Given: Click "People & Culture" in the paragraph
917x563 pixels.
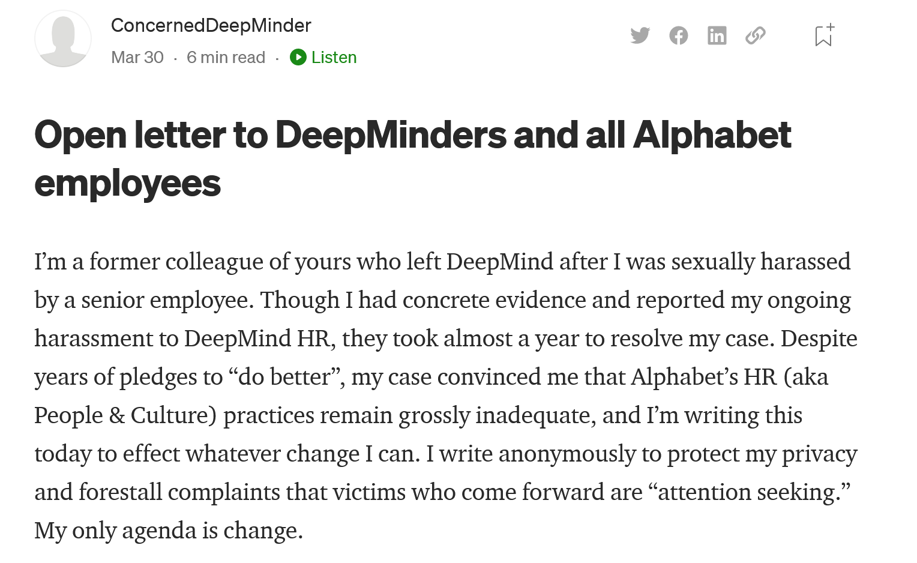Looking at the screenshot, I should coord(125,415).
